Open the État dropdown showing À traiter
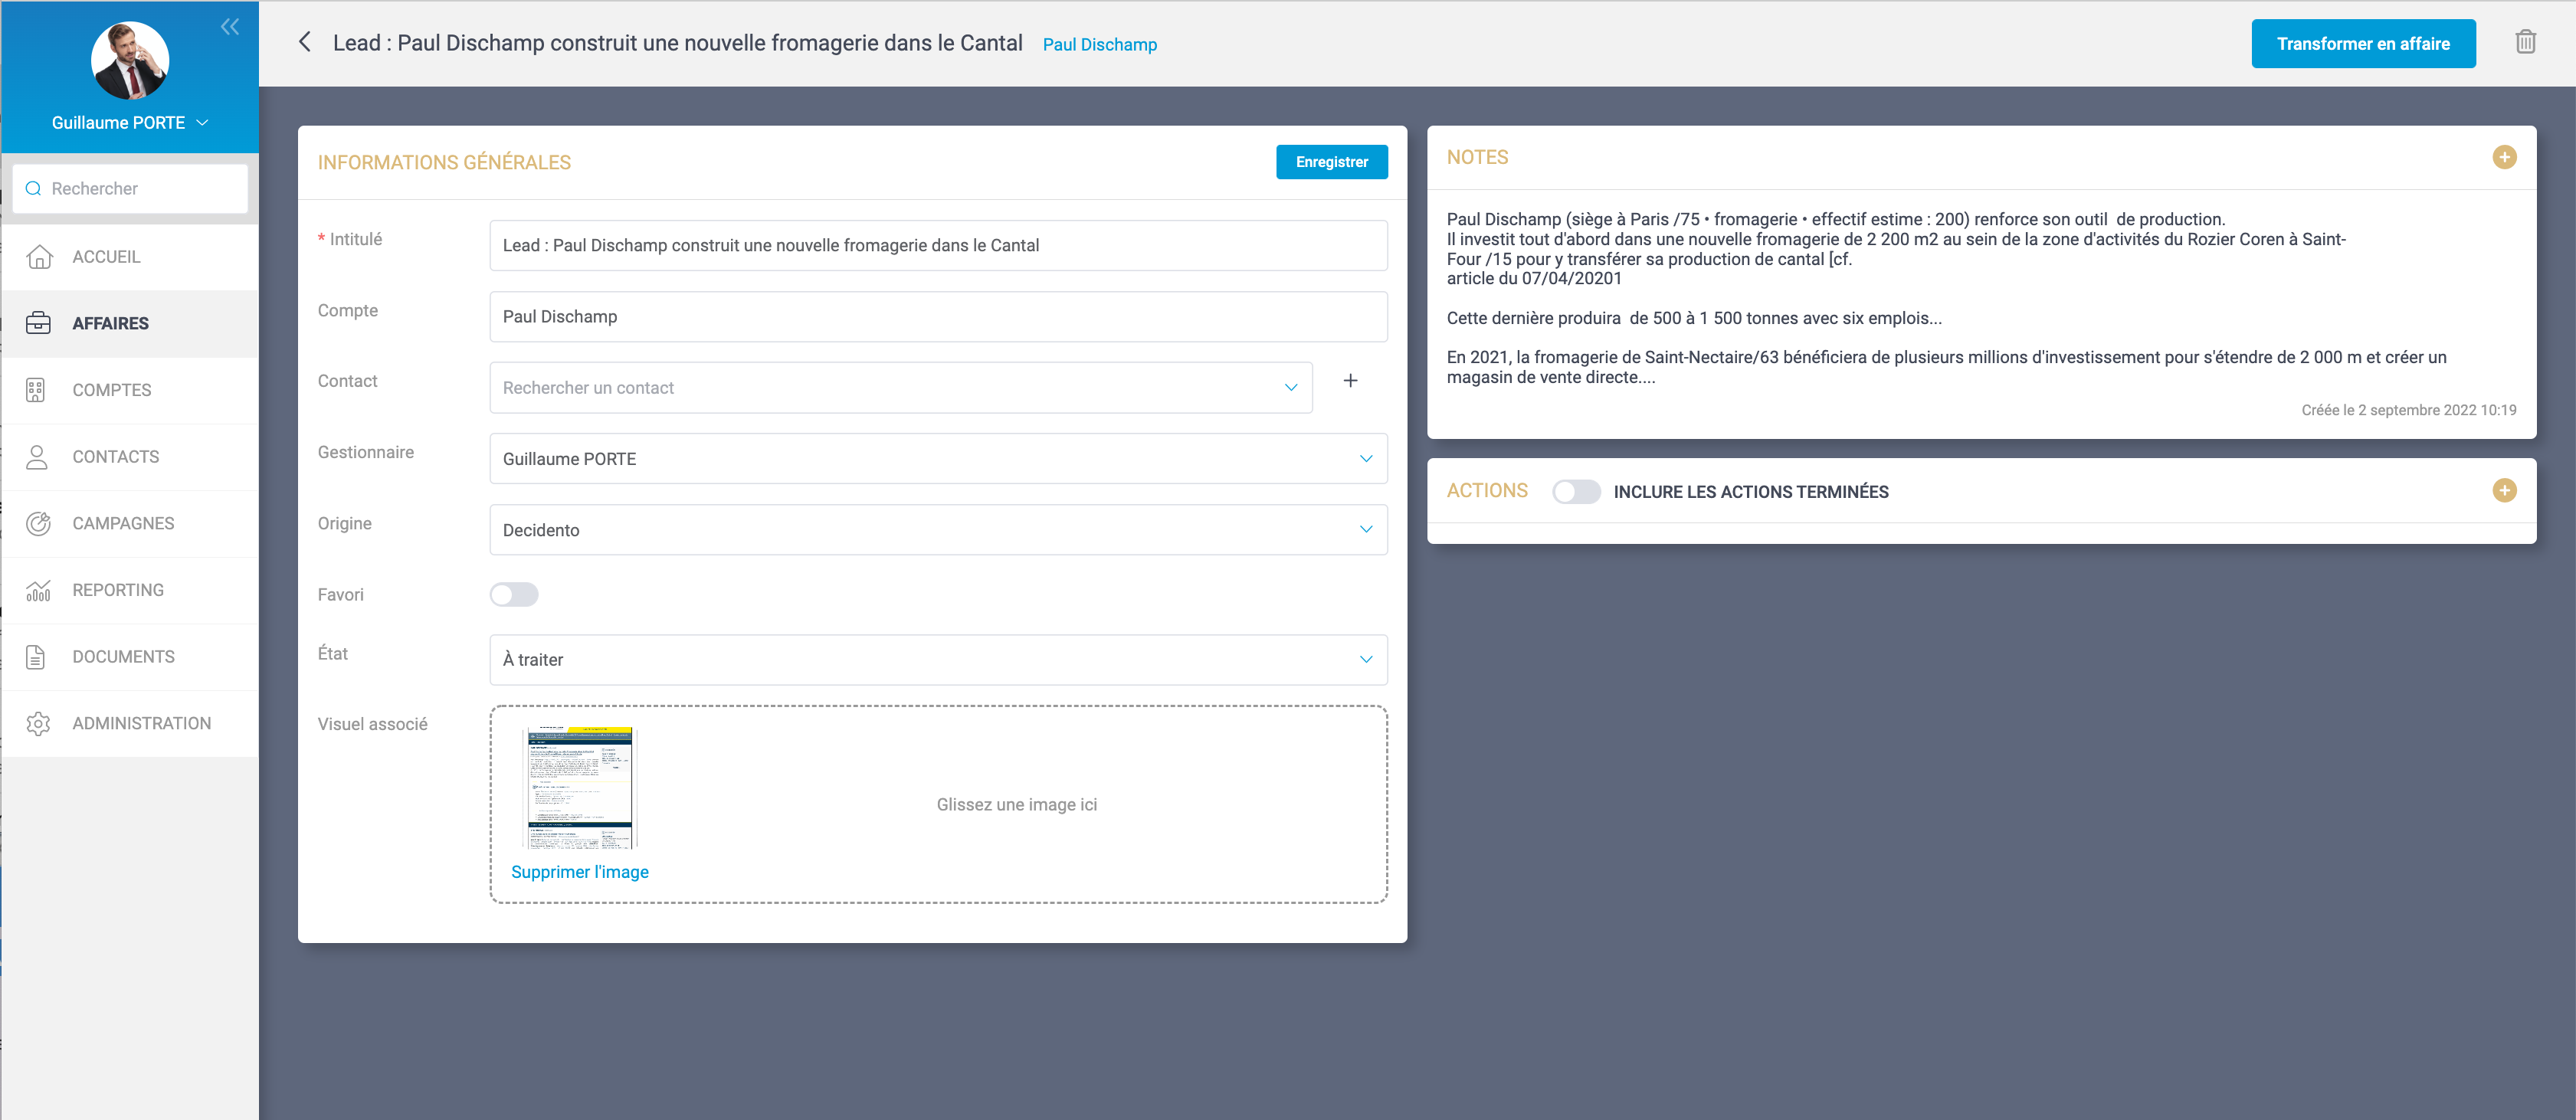2576x1120 pixels. (937, 660)
